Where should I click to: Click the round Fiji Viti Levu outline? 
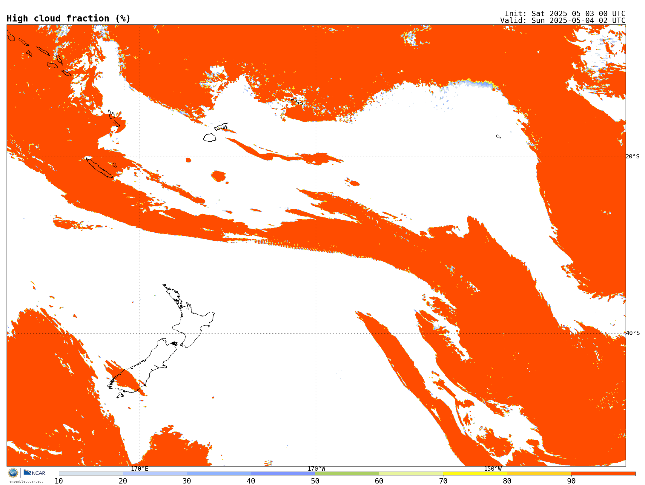click(x=210, y=138)
